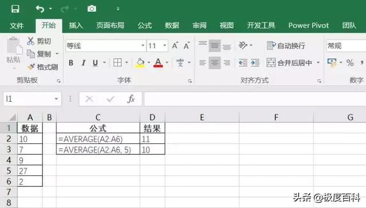The image size is (366, 208).
Task: Click the Name Box showing I1
Action: coord(32,99)
